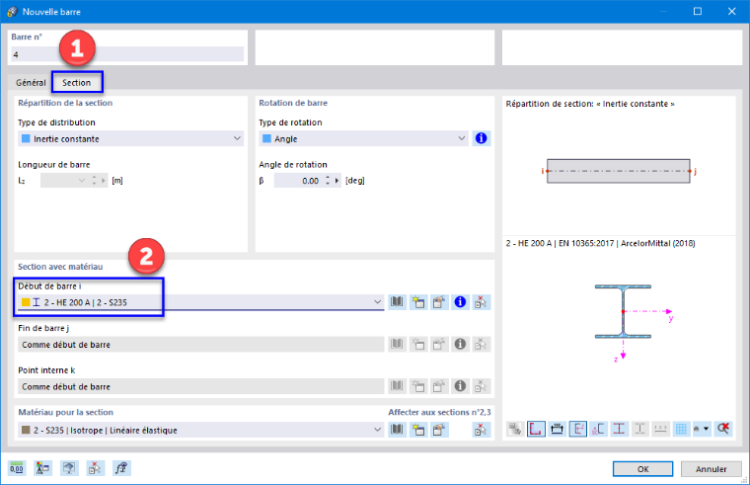Open Matériau pour la section dropdown

201,430
